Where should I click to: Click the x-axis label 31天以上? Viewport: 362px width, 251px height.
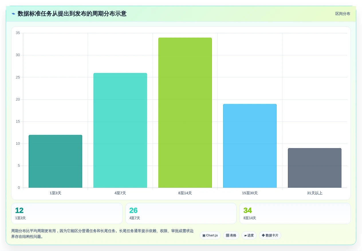pos(315,193)
